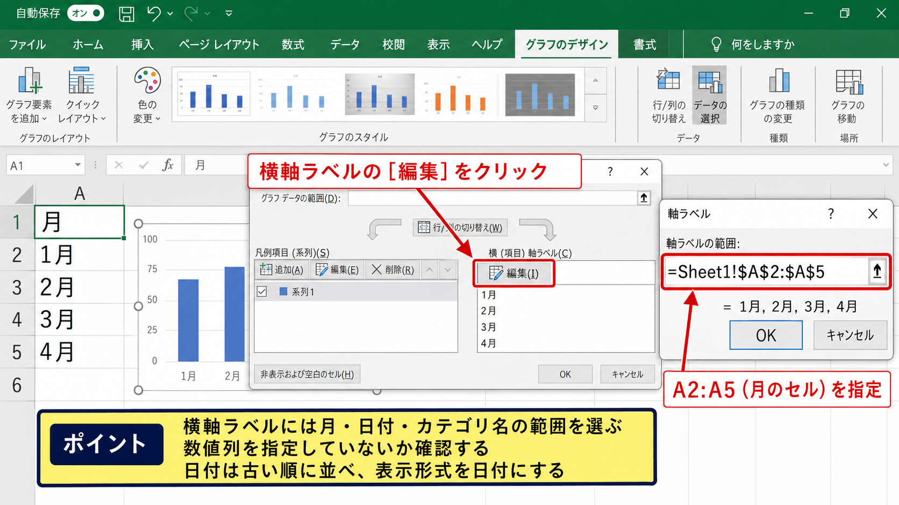The width and height of the screenshot is (899, 505).
Task: Open Quick Access Toolbar customize dropdown
Action: 229,13
